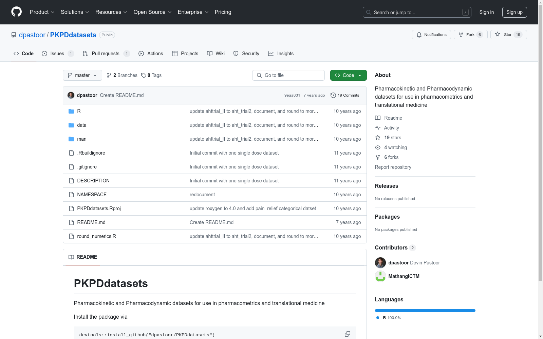Click the data folder icon

pos(71,125)
